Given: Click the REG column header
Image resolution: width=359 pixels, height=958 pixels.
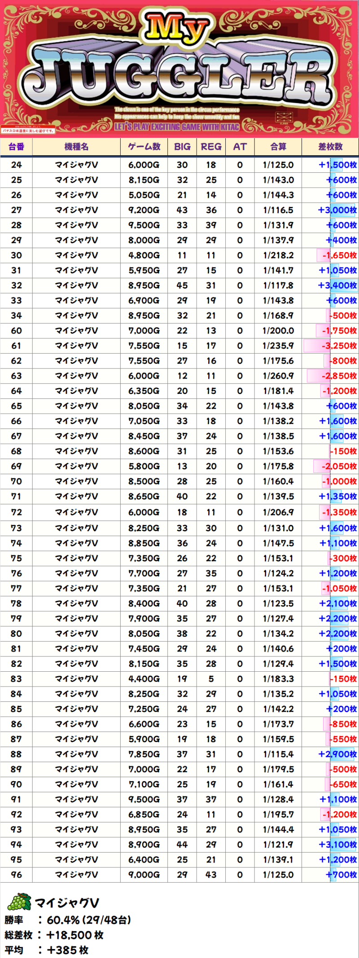Looking at the screenshot, I should [x=211, y=147].
